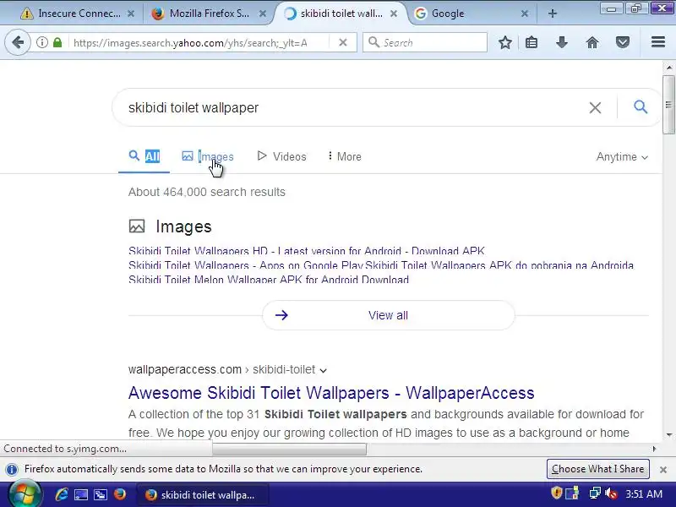676x507 pixels.
Task: Open Downloads arrow icon in toolbar
Action: (x=561, y=42)
